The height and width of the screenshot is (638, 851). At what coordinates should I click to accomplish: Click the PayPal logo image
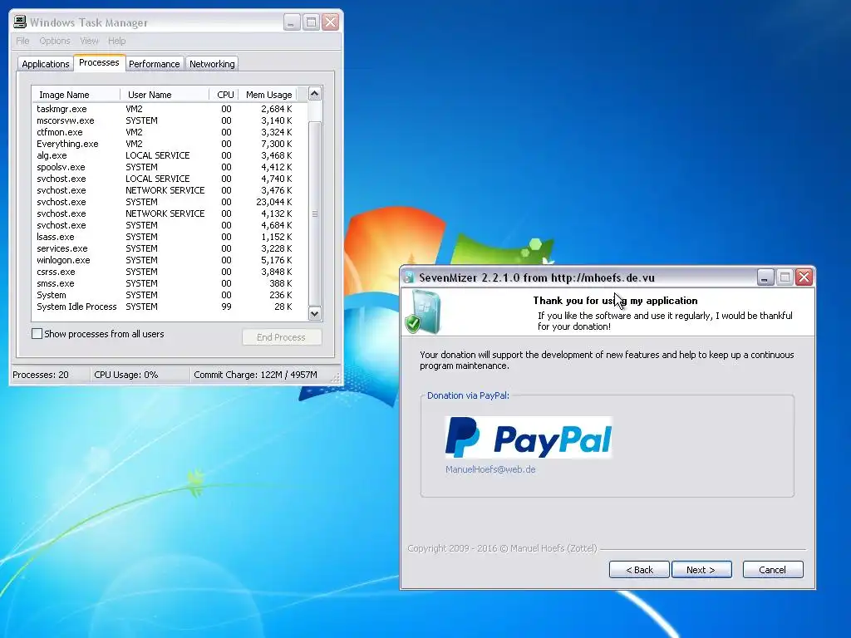[529, 437]
